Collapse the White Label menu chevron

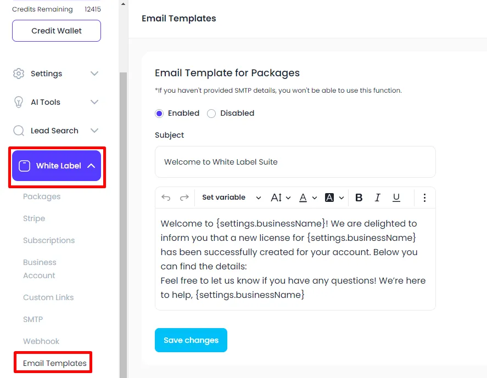coord(91,166)
